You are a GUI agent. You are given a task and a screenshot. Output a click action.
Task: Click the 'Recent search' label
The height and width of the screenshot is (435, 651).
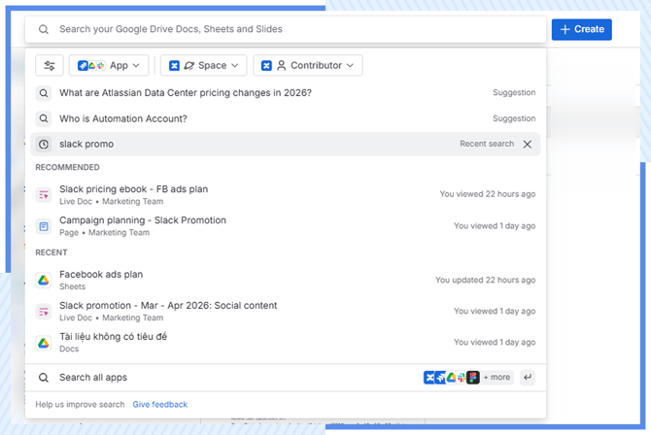point(487,144)
